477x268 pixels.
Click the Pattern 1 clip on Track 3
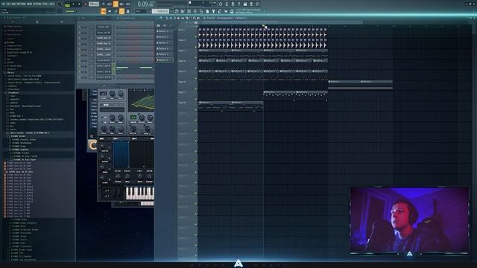(215, 54)
